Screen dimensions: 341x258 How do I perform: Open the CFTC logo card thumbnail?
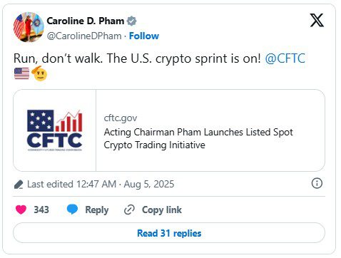(55, 130)
